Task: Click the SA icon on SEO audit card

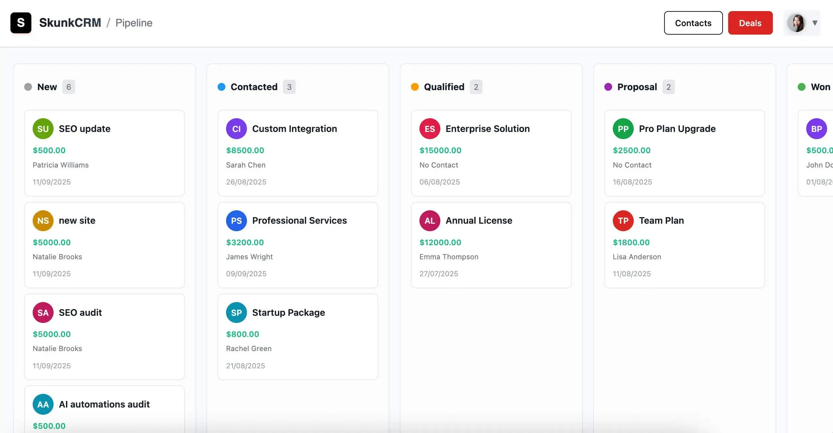Action: 43,312
